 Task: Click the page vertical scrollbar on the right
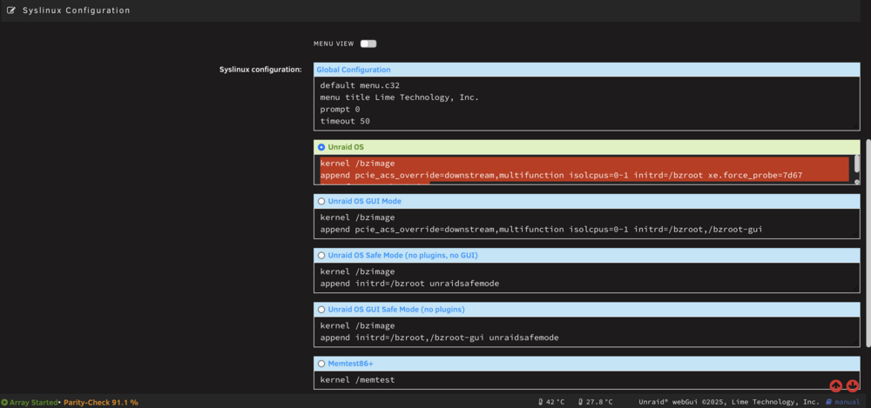click(868, 243)
